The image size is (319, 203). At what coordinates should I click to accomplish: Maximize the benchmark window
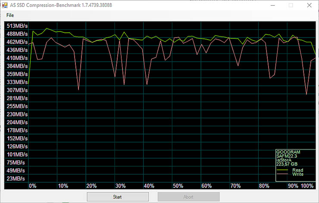tap(291, 5)
